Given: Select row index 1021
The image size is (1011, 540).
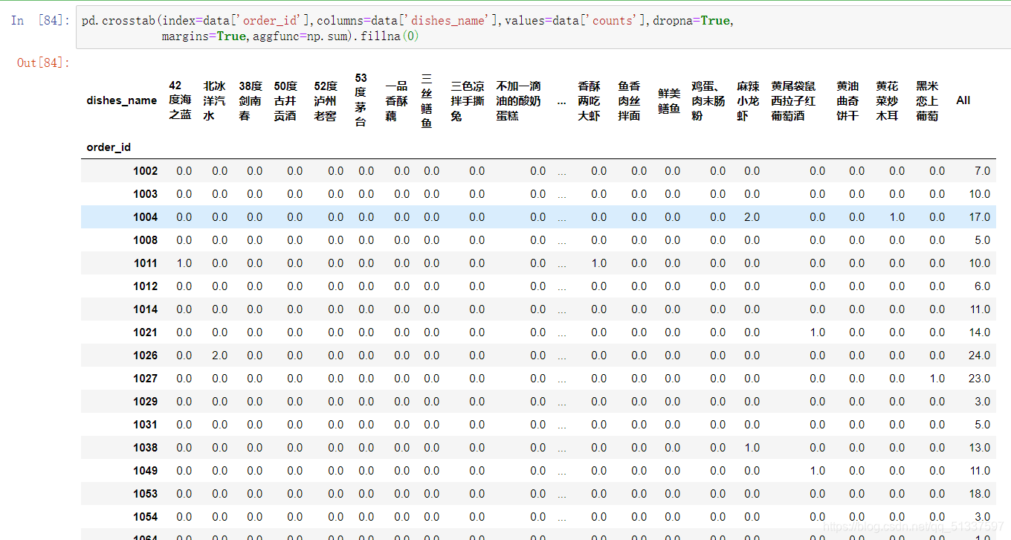Looking at the screenshot, I should coord(146,332).
